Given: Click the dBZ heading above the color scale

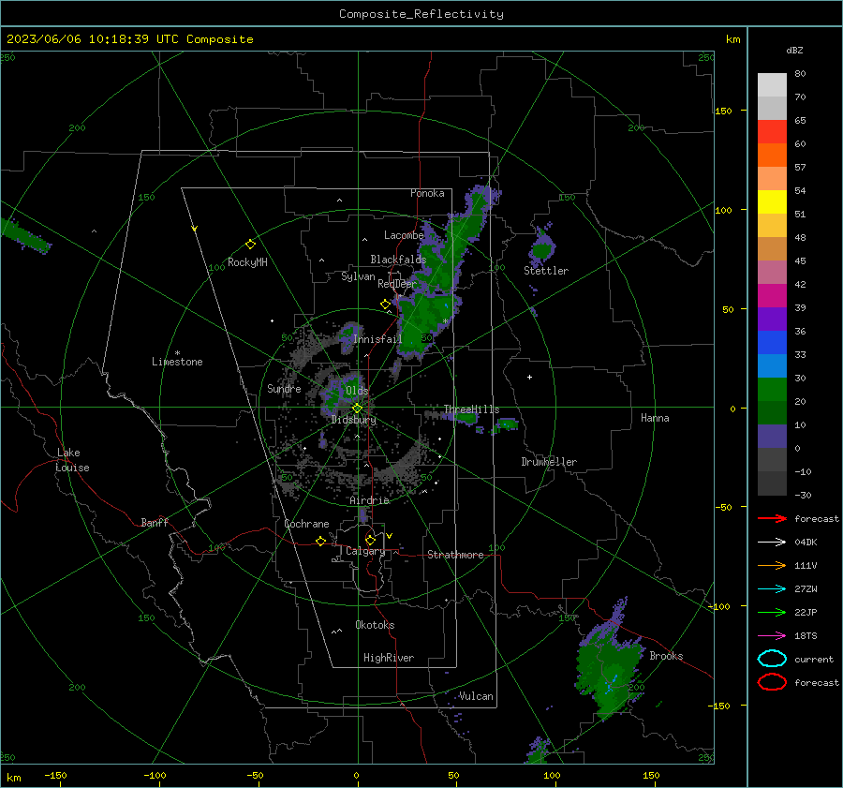Looking at the screenshot, I should tap(794, 50).
